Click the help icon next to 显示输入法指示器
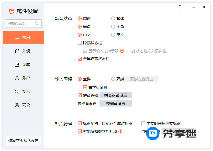This screenshot has height=151, width=213. (x=122, y=51)
